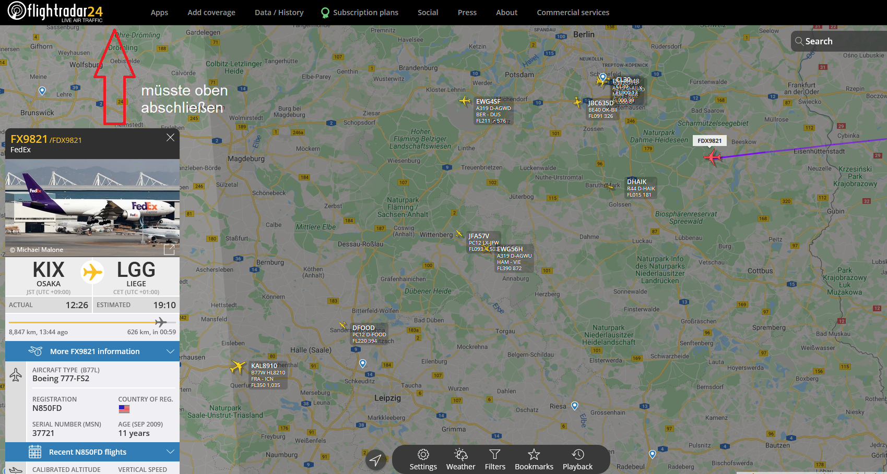The height and width of the screenshot is (474, 887).
Task: Click the yellow plane route icon
Action: (92, 272)
